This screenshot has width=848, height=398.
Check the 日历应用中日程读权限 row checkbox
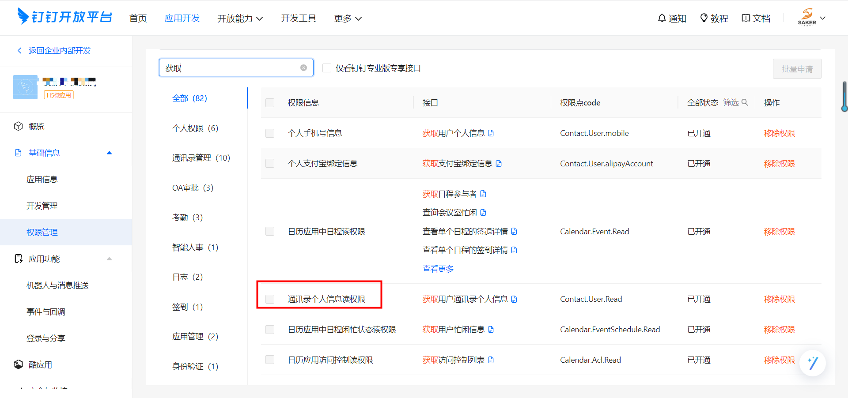(x=270, y=231)
